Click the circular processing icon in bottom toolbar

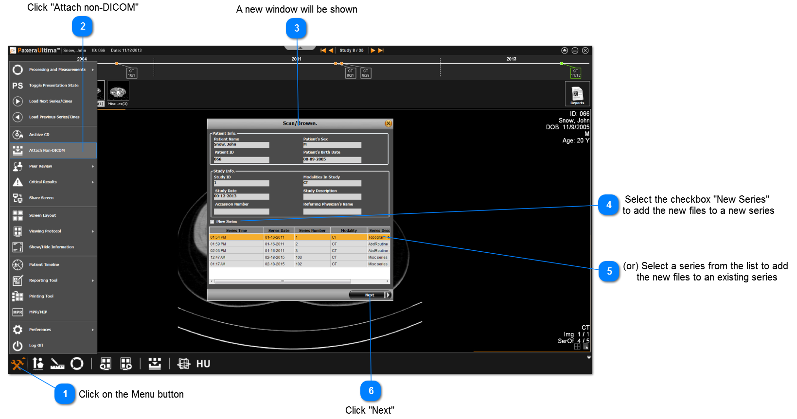(77, 364)
